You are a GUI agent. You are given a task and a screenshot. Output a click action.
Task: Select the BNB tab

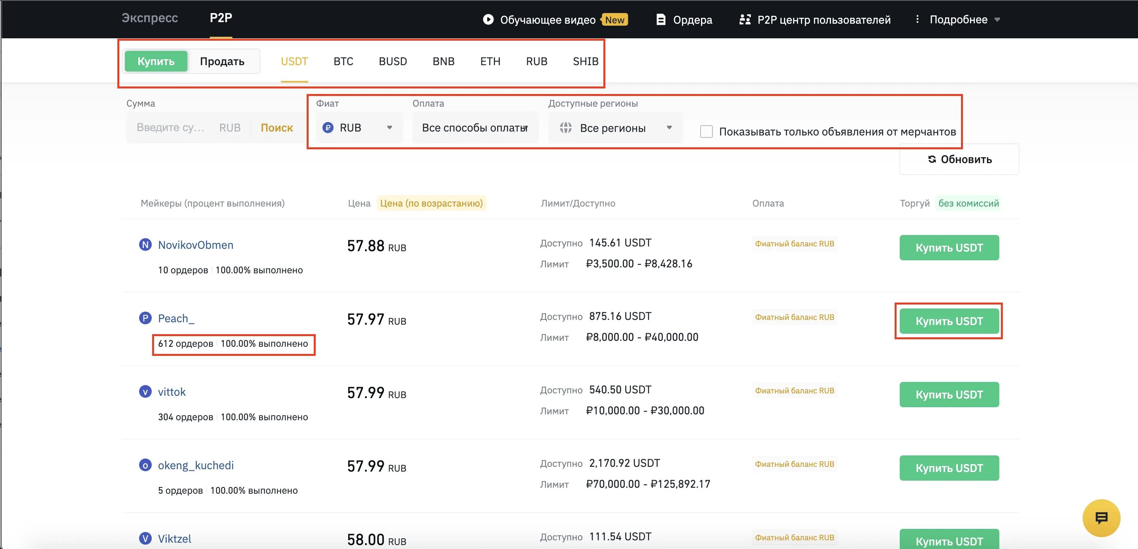[443, 61]
